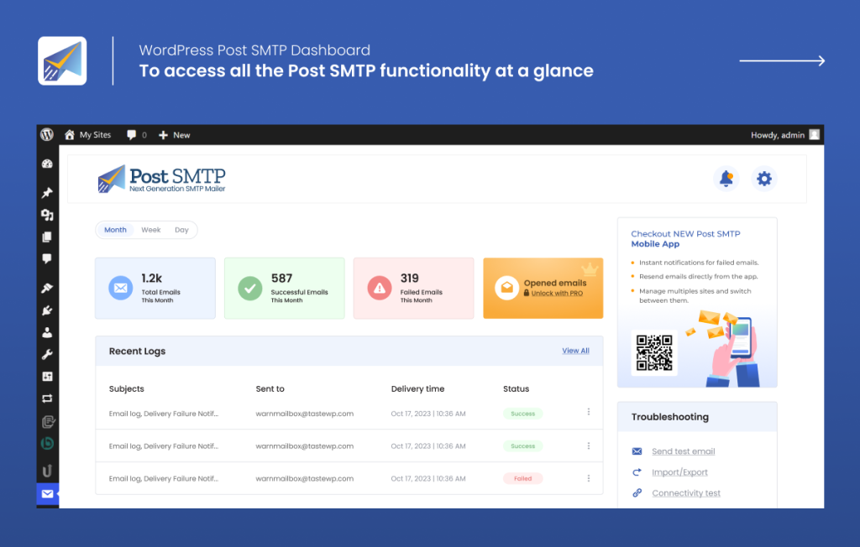Image resolution: width=860 pixels, height=547 pixels.
Task: Open the first log row's three-dot options menu
Action: tap(589, 412)
